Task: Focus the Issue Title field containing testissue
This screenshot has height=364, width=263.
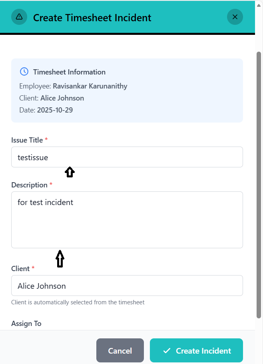Action: (x=127, y=157)
